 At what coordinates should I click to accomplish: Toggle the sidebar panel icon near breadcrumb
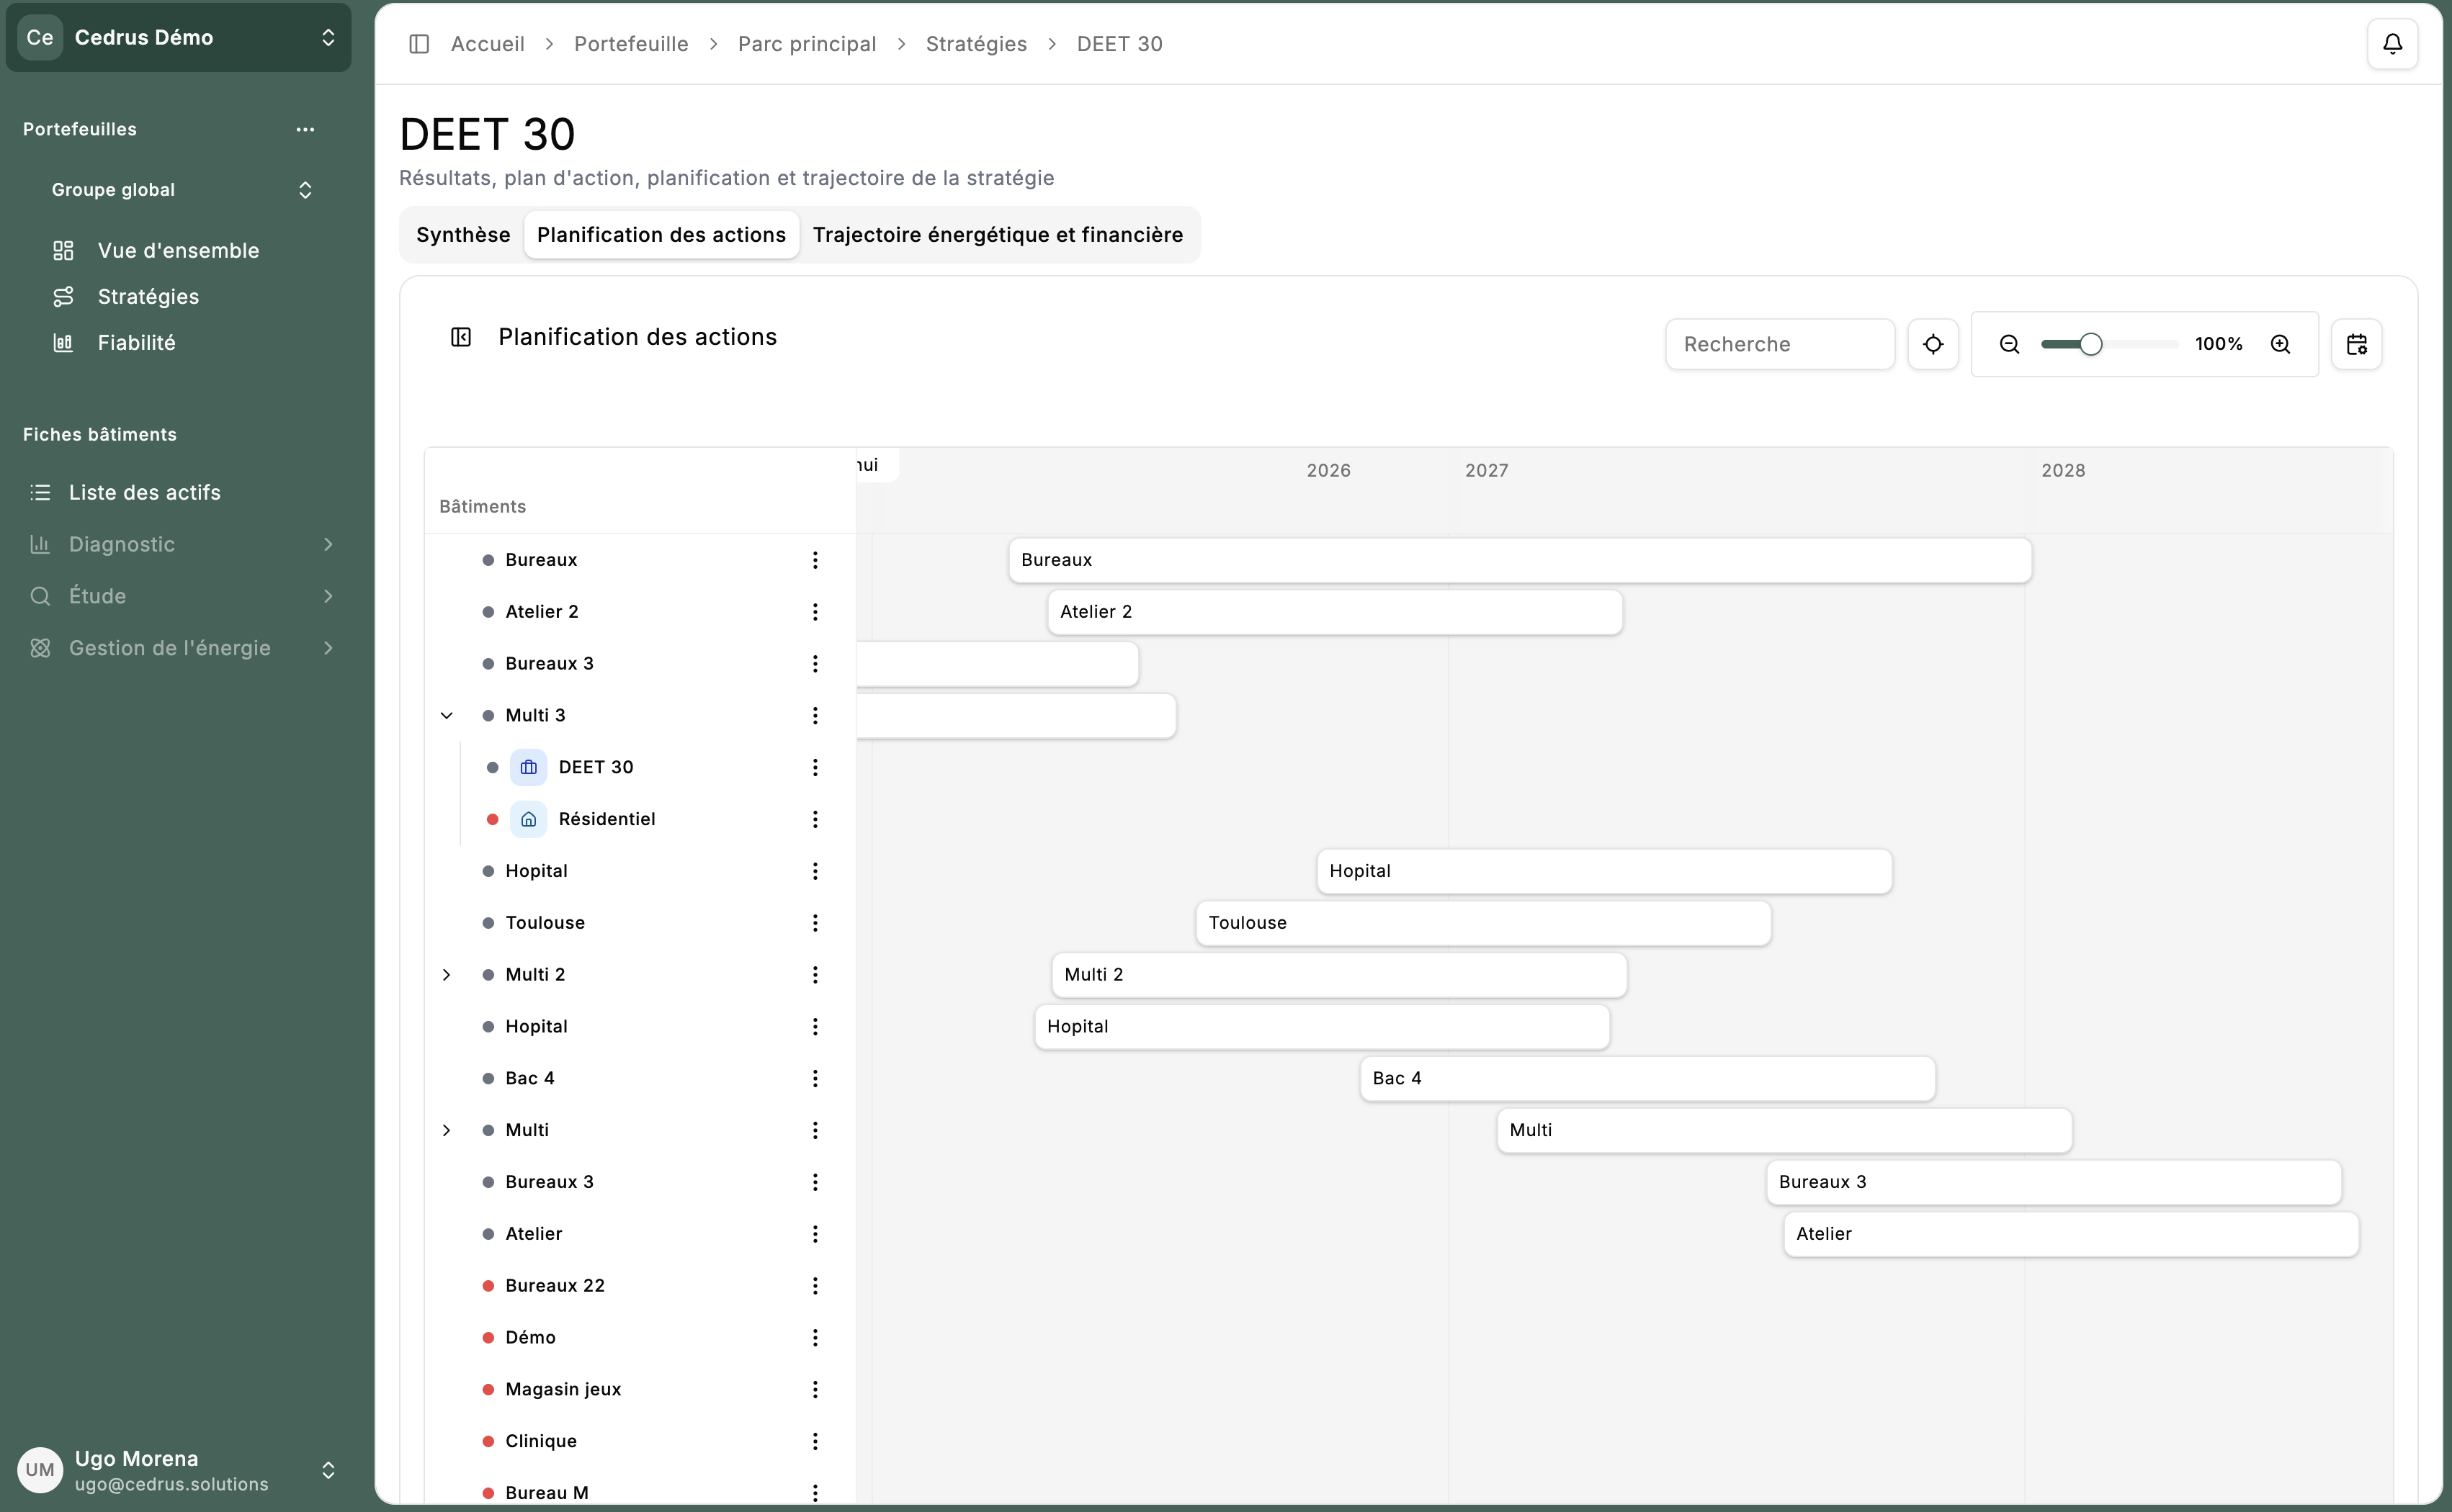point(419,44)
